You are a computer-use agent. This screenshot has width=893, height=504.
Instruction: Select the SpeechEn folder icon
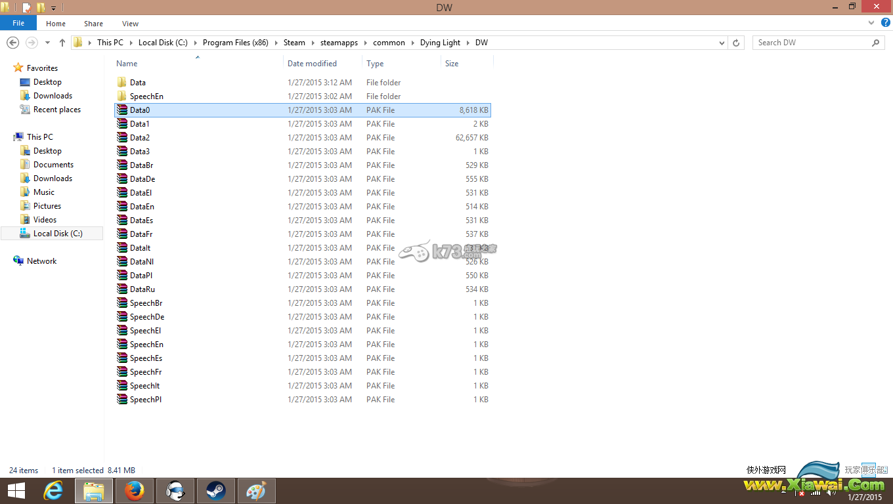tap(122, 96)
